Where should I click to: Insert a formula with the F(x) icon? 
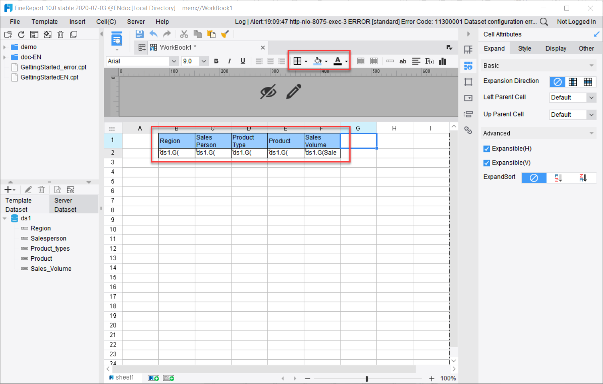point(429,61)
